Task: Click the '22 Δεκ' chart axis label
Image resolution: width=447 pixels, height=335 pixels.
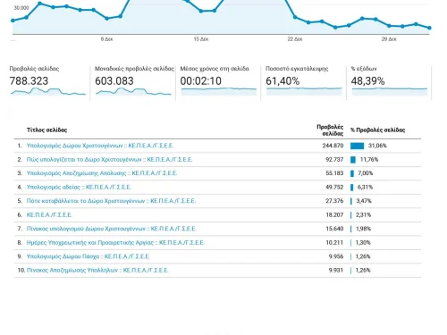Action: click(295, 39)
